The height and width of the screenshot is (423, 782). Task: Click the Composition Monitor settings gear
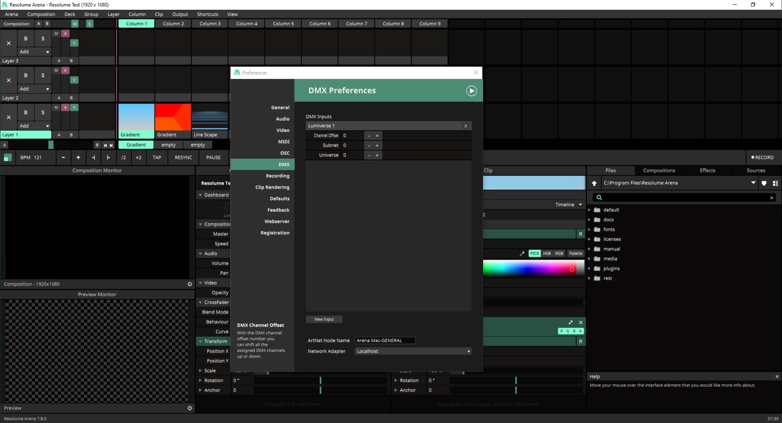(x=189, y=284)
